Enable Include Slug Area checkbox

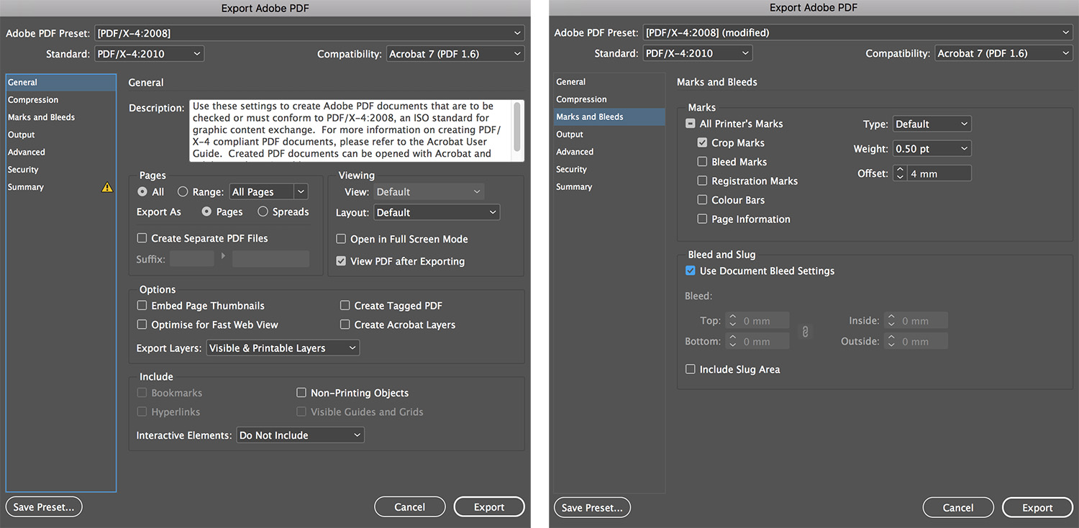click(691, 369)
